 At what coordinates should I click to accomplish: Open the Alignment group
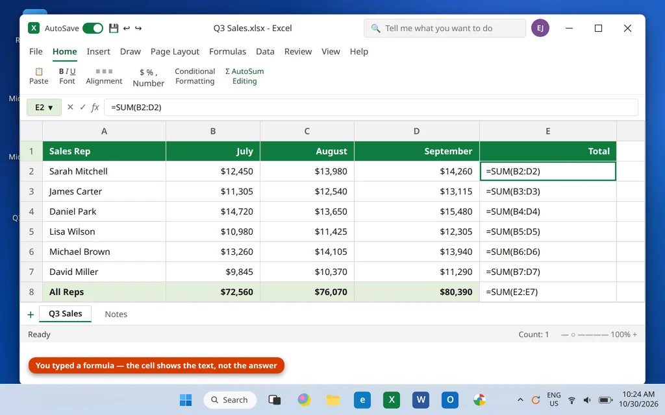(x=104, y=77)
